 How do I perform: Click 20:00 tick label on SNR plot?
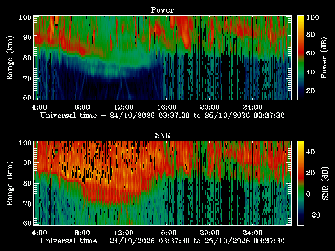[209, 233]
